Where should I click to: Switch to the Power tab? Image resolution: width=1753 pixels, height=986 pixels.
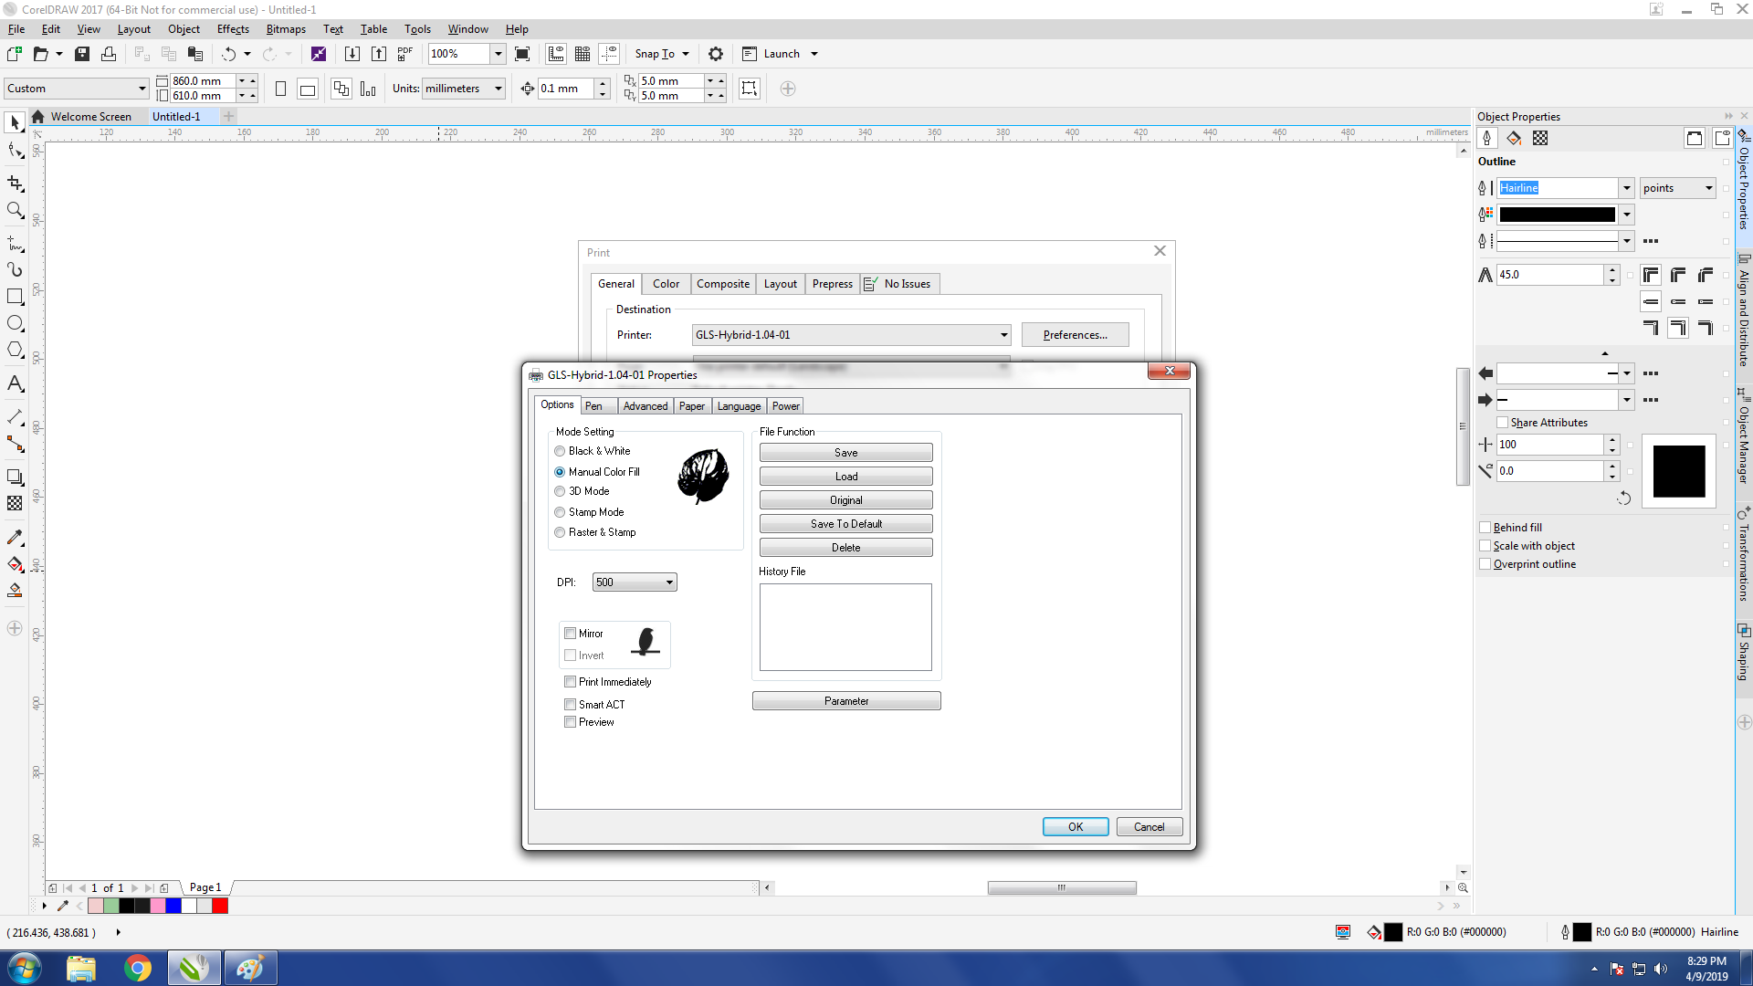[x=785, y=406]
